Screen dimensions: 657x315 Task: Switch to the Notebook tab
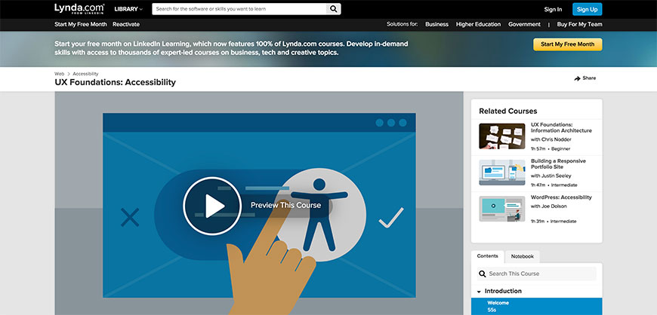(521, 256)
